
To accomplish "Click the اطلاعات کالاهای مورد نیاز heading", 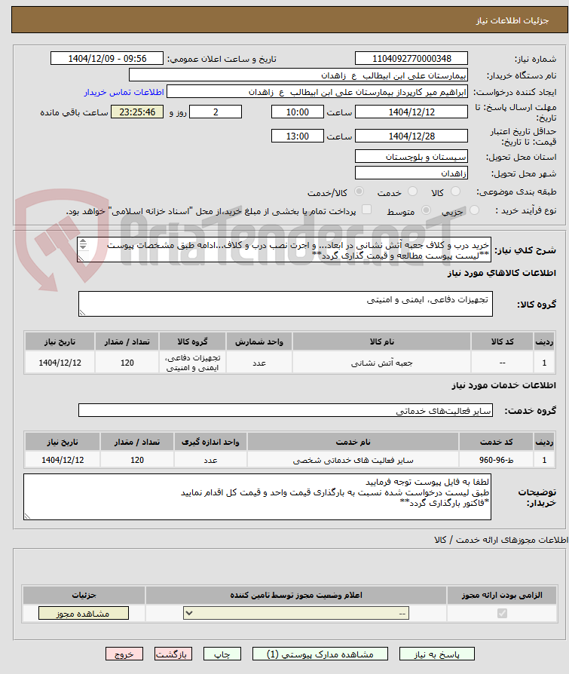I will pyautogui.click(x=501, y=273).
